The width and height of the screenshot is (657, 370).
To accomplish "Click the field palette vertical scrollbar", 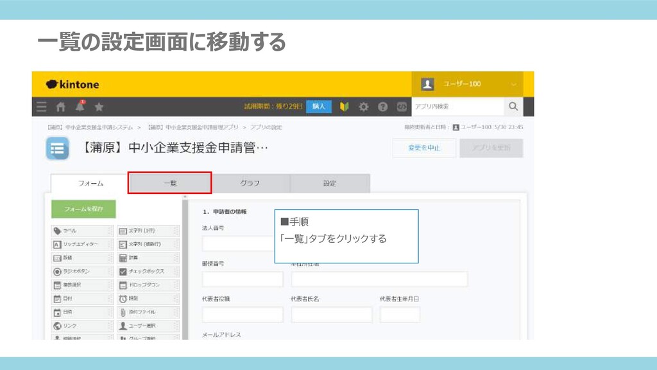I will [185, 269].
